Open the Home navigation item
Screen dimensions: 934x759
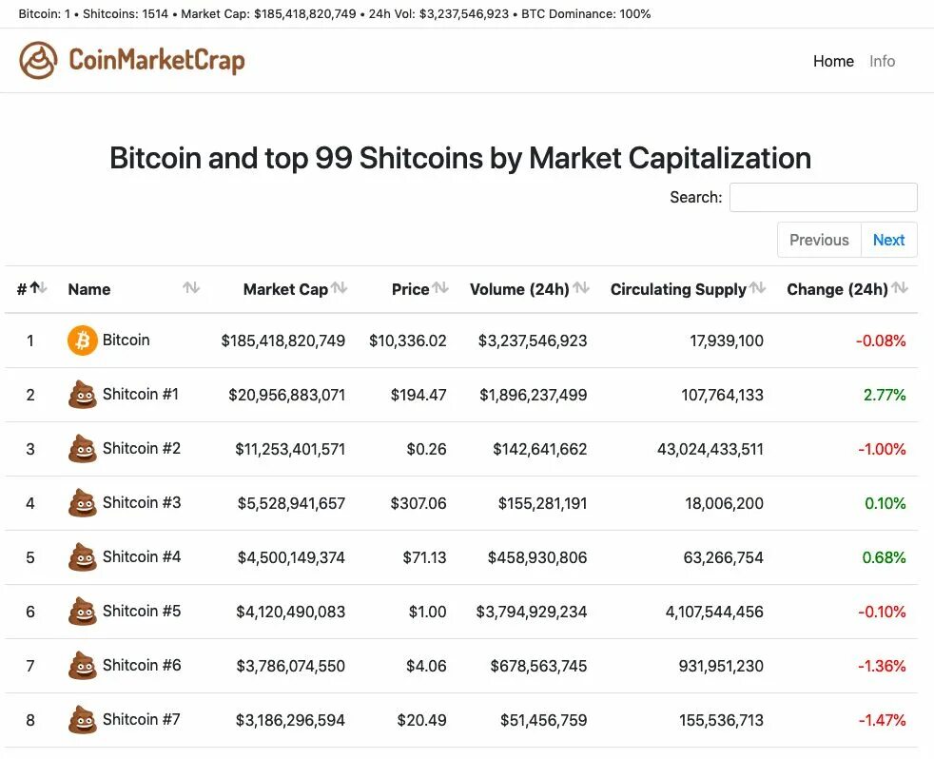[x=833, y=61]
